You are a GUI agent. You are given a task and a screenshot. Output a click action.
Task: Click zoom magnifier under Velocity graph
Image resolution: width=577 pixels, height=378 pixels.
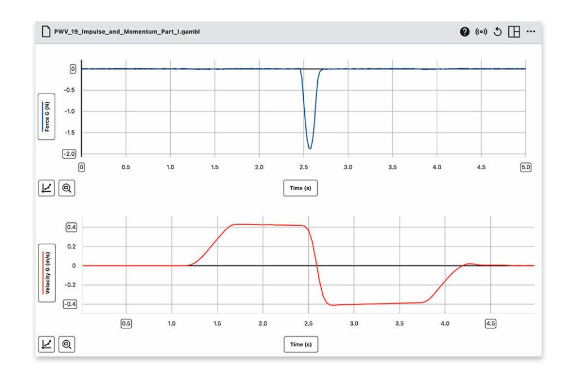pos(66,345)
